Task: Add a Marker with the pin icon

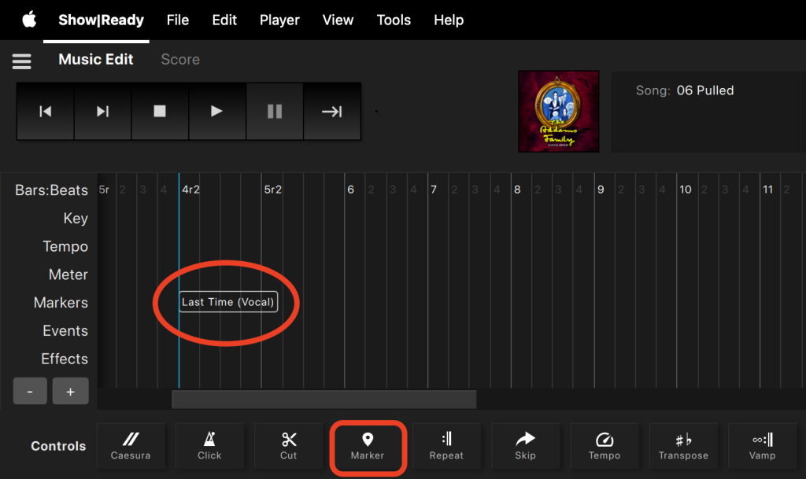Action: click(368, 446)
